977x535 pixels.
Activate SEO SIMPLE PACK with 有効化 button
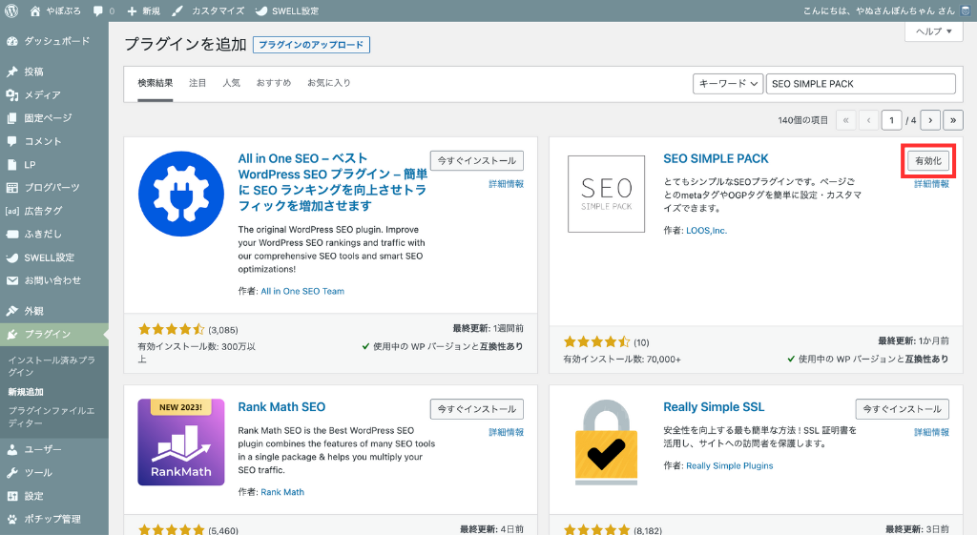(927, 160)
